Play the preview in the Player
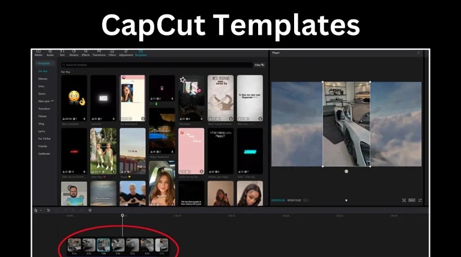Viewport: 461px width, 257px height. (x=346, y=200)
